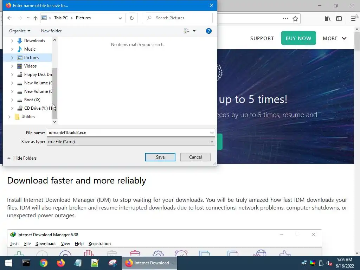The height and width of the screenshot is (270, 360).
Task: Open the taskbar clock and date
Action: pyautogui.click(x=345, y=263)
